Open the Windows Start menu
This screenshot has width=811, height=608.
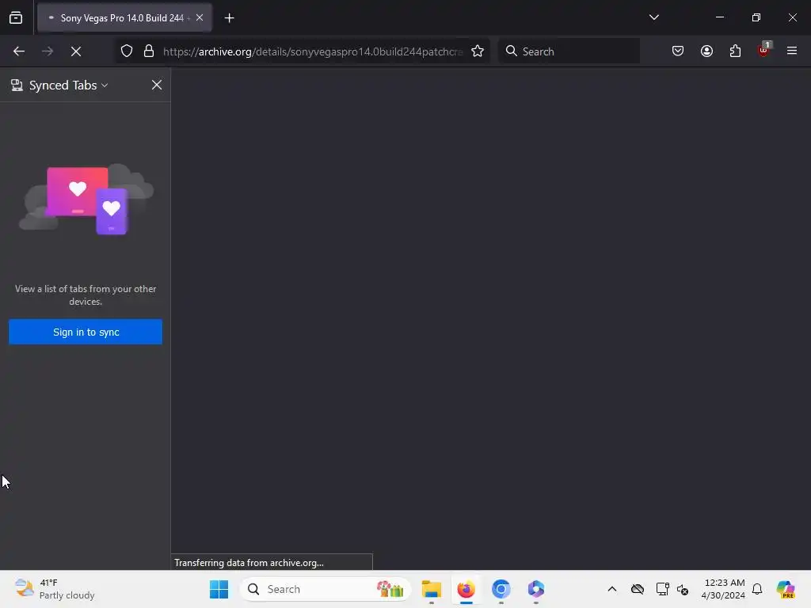click(x=219, y=589)
